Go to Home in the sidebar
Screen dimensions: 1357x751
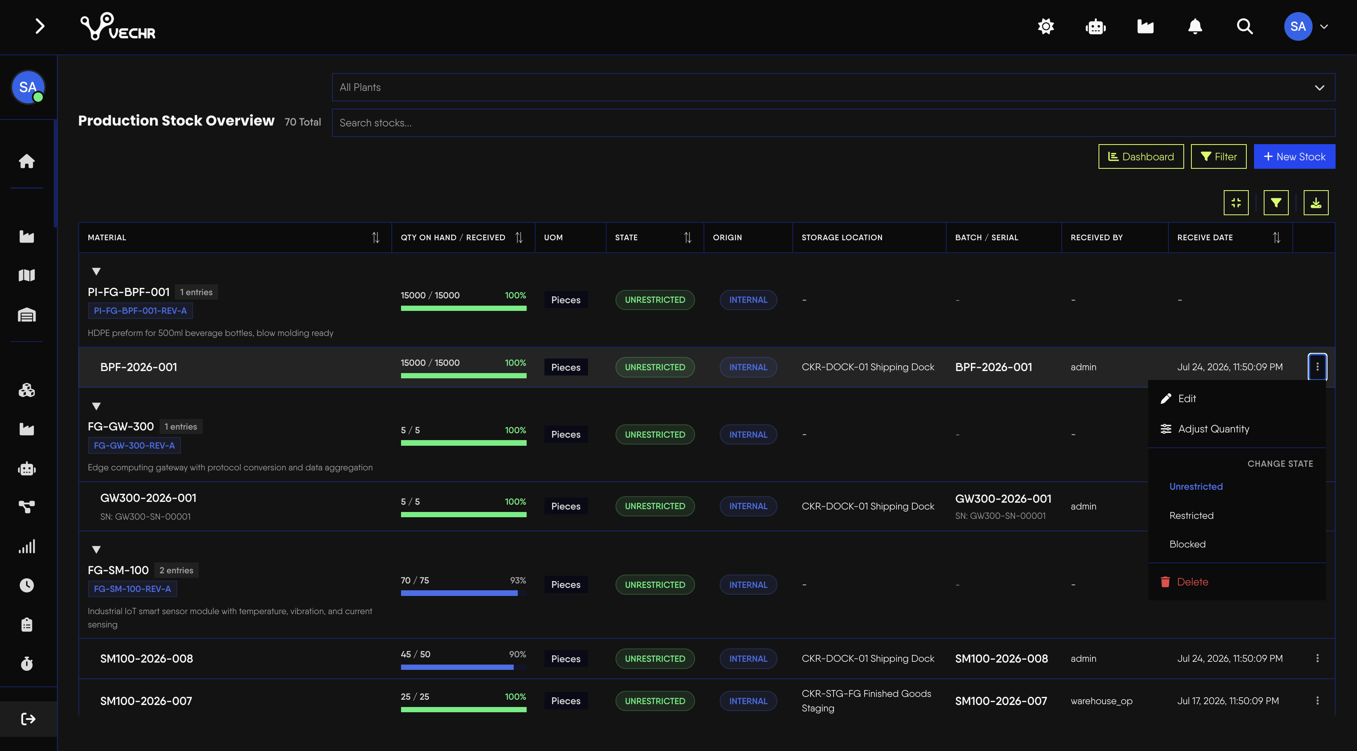(x=27, y=161)
